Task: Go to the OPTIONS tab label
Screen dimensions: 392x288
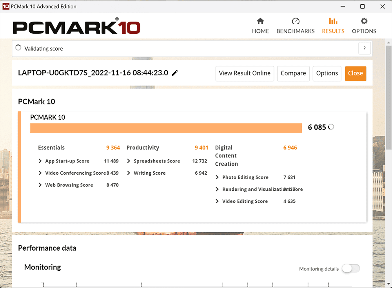Action: [x=364, y=31]
